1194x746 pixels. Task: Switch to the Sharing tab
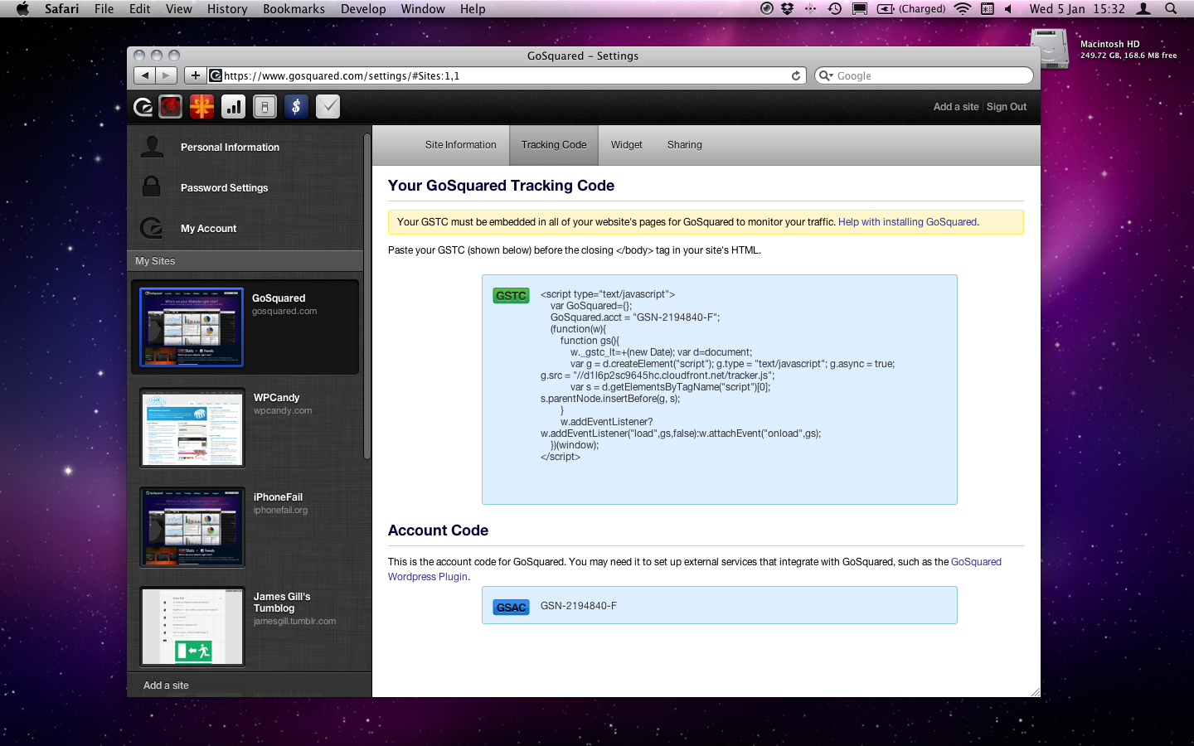click(685, 145)
